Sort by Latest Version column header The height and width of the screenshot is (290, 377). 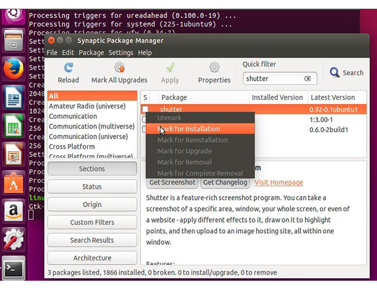click(x=337, y=97)
